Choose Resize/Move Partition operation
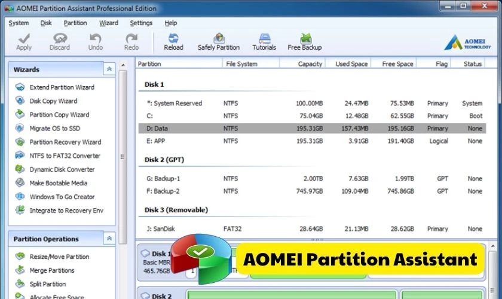This screenshot has height=299, width=502. tap(59, 257)
